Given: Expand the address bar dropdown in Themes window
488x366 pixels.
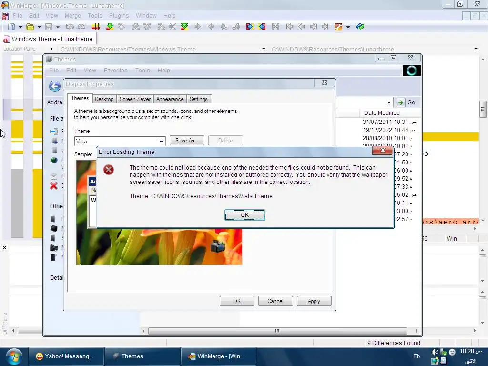Looking at the screenshot, I should [x=389, y=102].
